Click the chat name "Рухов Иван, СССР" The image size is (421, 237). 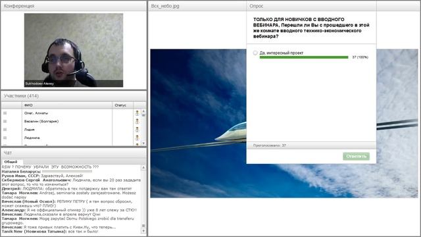click(20, 176)
